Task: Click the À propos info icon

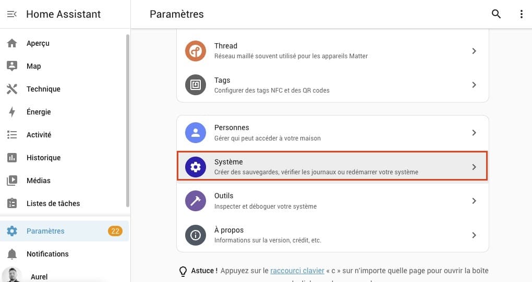Action: point(196,235)
